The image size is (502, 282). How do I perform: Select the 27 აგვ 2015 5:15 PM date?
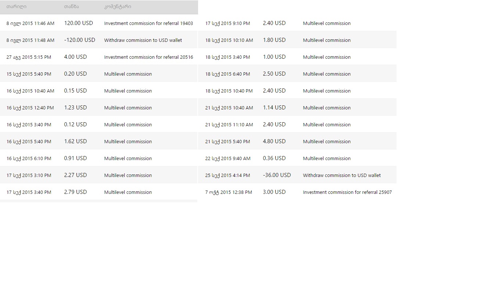[29, 57]
